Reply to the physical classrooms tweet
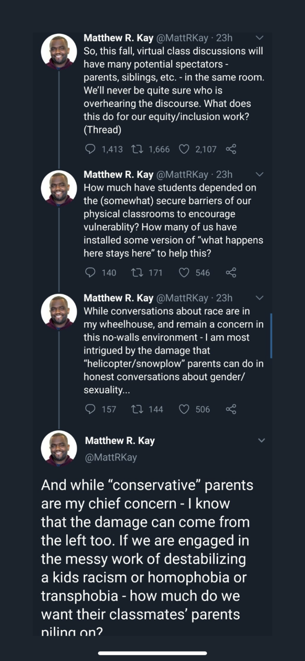This screenshot has height=661, width=305. [90, 272]
